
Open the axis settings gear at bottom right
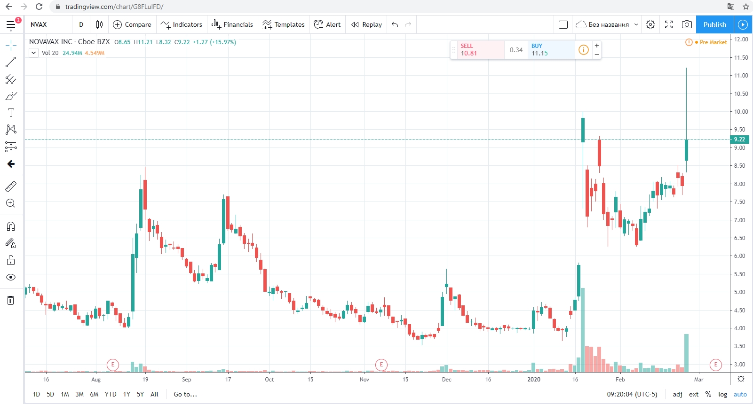[x=741, y=379]
